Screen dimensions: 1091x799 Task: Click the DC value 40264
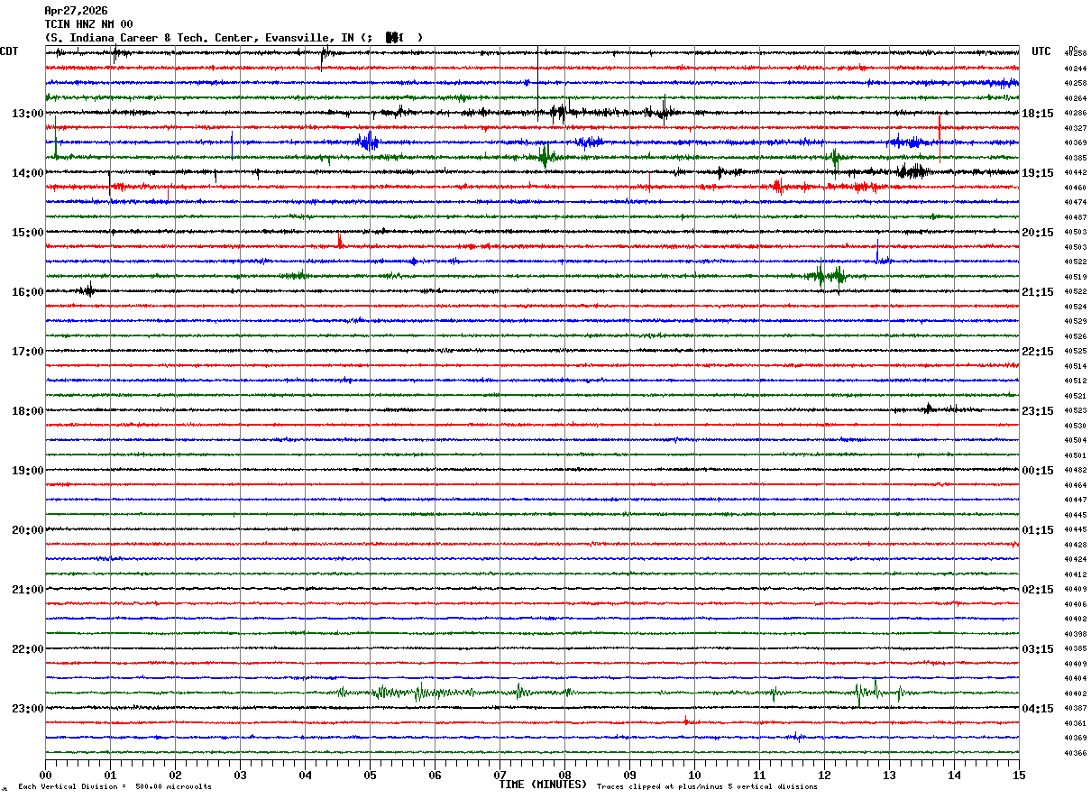click(1076, 98)
